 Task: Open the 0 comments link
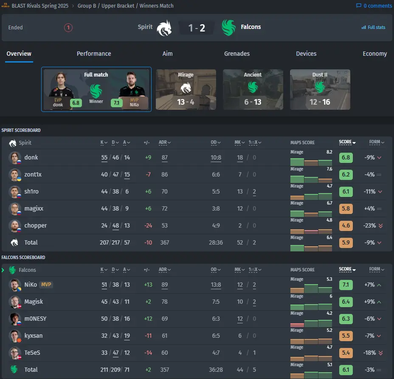374,6
